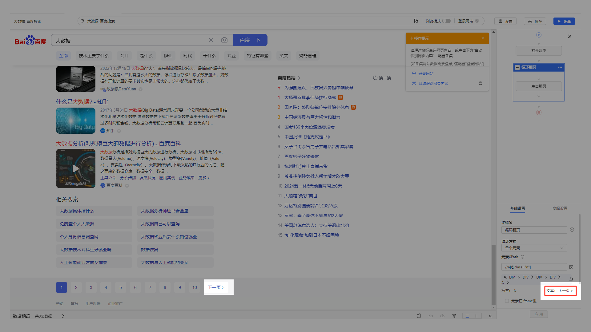The height and width of the screenshot is (332, 591).
Task: Clear the Baidu search box with X icon
Action: 211,40
